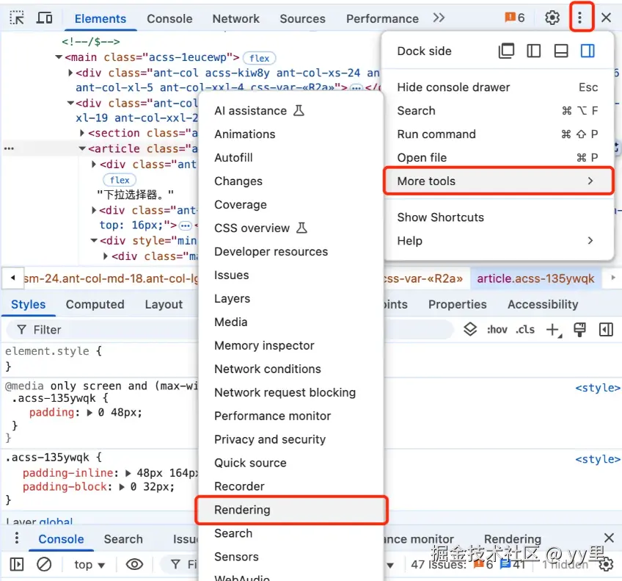The height and width of the screenshot is (581, 622).
Task: Open Animations tool
Action: point(291,134)
